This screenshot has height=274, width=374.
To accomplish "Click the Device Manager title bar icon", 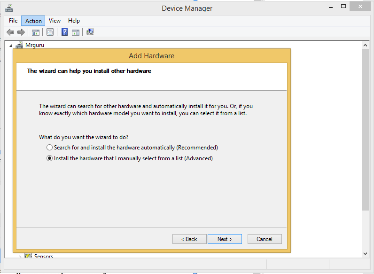I will click(9, 8).
